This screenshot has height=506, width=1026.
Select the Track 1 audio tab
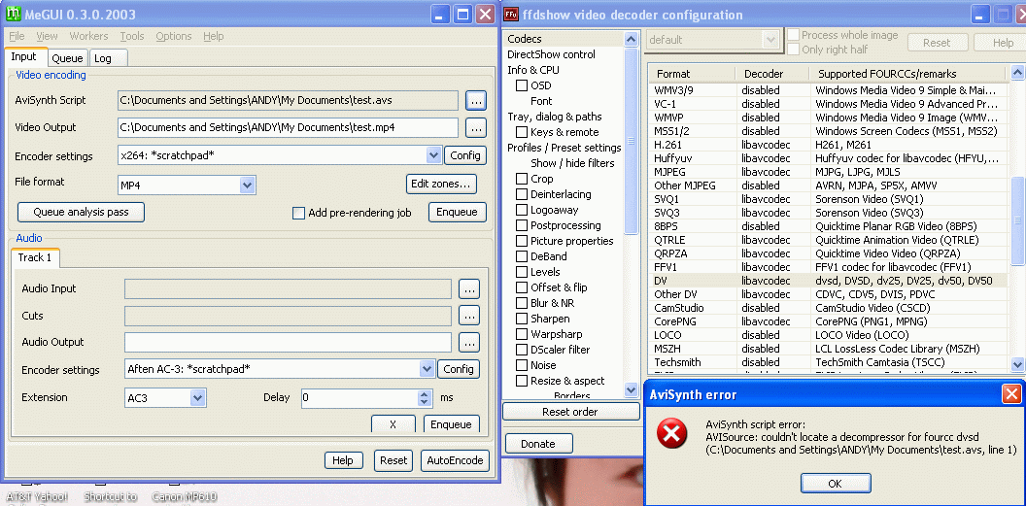coord(35,257)
